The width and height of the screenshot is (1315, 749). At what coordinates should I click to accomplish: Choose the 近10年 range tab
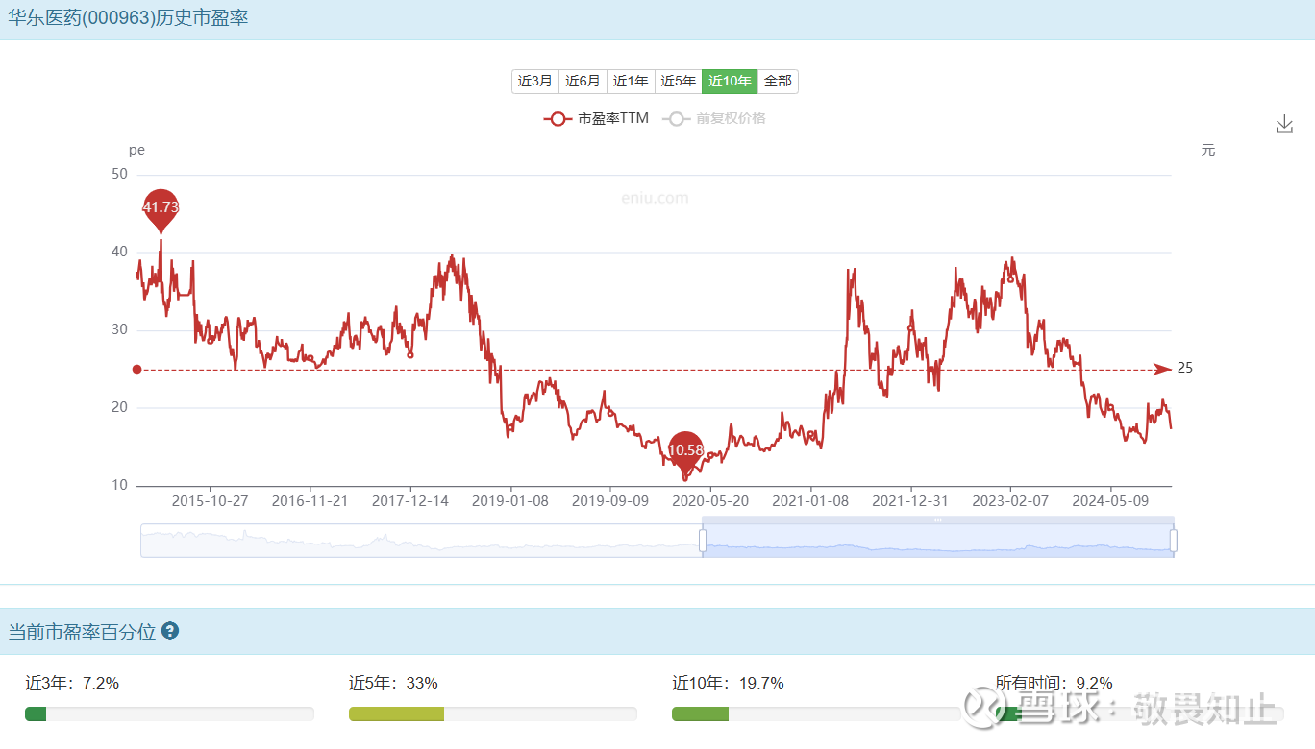pos(730,82)
